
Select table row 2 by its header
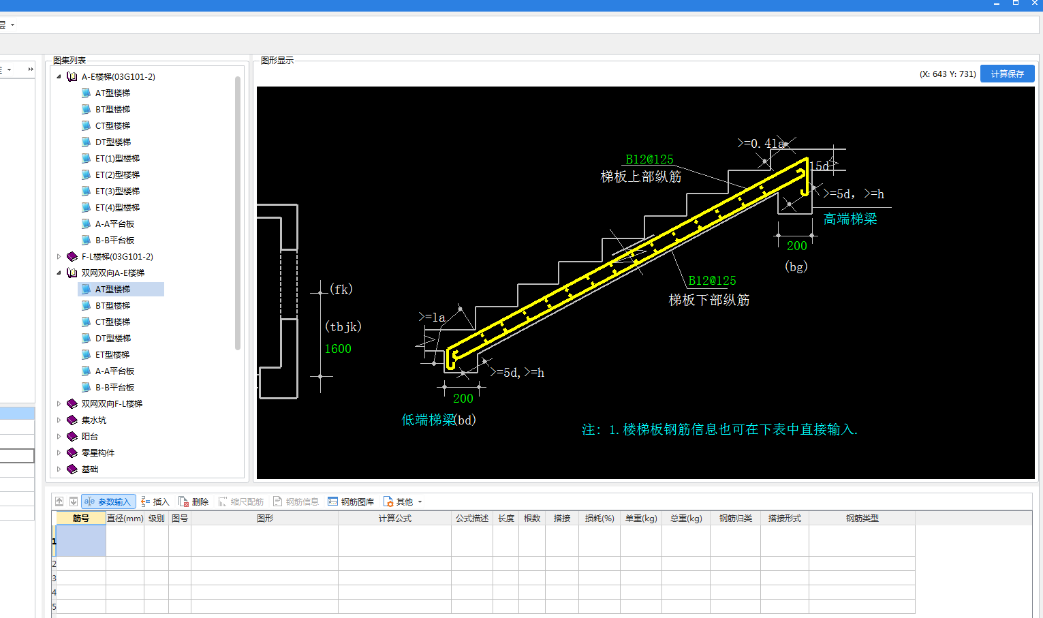click(x=54, y=564)
